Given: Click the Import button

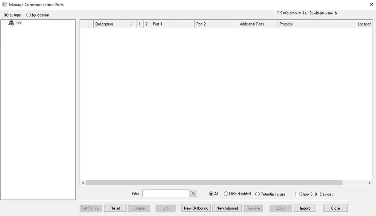Looking at the screenshot, I should click(x=305, y=208).
